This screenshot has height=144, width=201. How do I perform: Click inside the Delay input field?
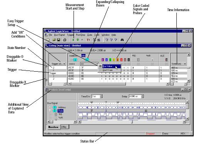135,96
